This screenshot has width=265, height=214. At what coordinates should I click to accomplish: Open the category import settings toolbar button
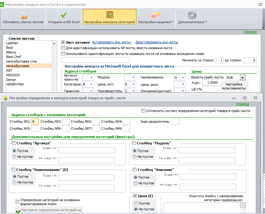point(110,17)
